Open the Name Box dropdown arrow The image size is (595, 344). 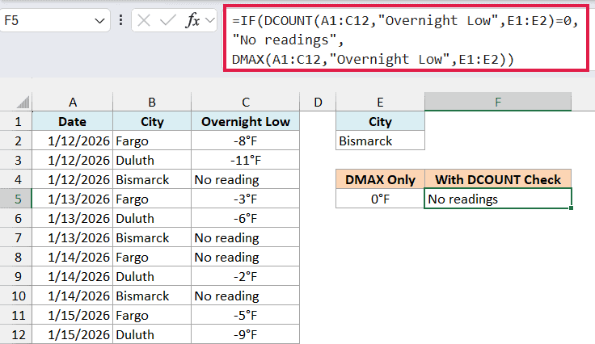pyautogui.click(x=99, y=20)
